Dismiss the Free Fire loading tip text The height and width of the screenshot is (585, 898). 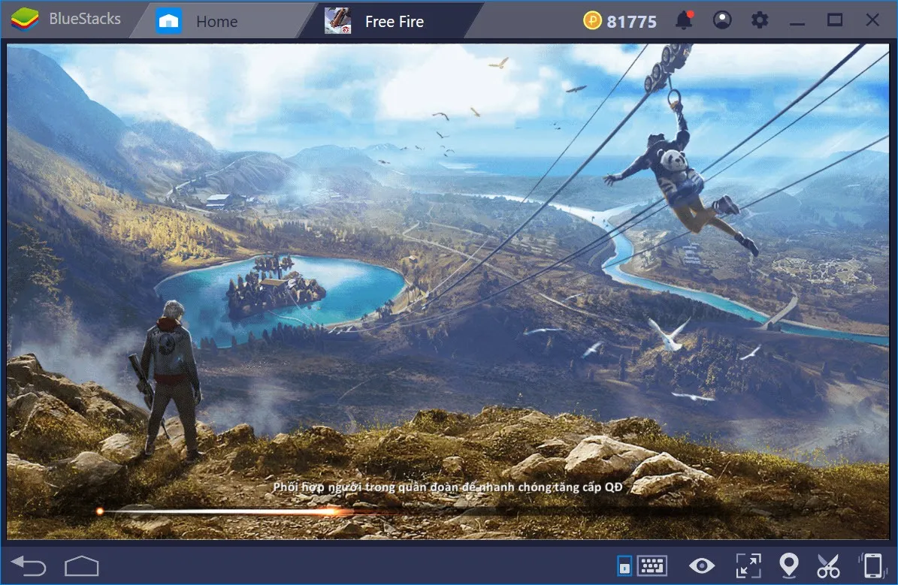point(448,487)
